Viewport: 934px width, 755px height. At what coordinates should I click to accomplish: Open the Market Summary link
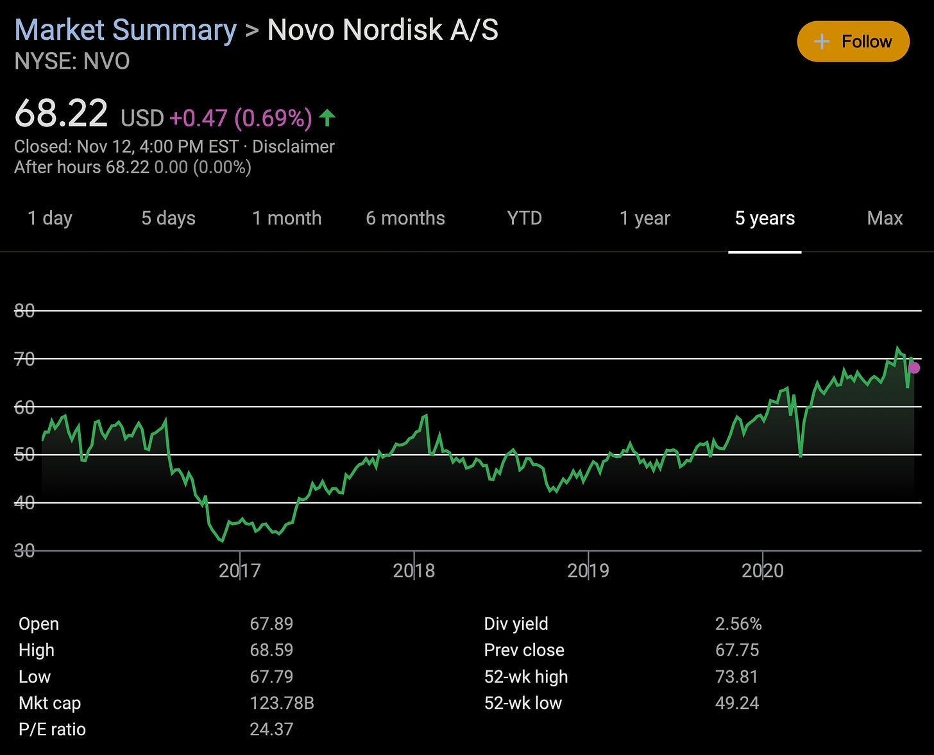[x=126, y=30]
